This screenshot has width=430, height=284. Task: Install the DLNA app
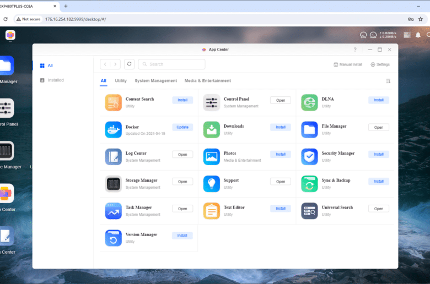click(x=378, y=100)
